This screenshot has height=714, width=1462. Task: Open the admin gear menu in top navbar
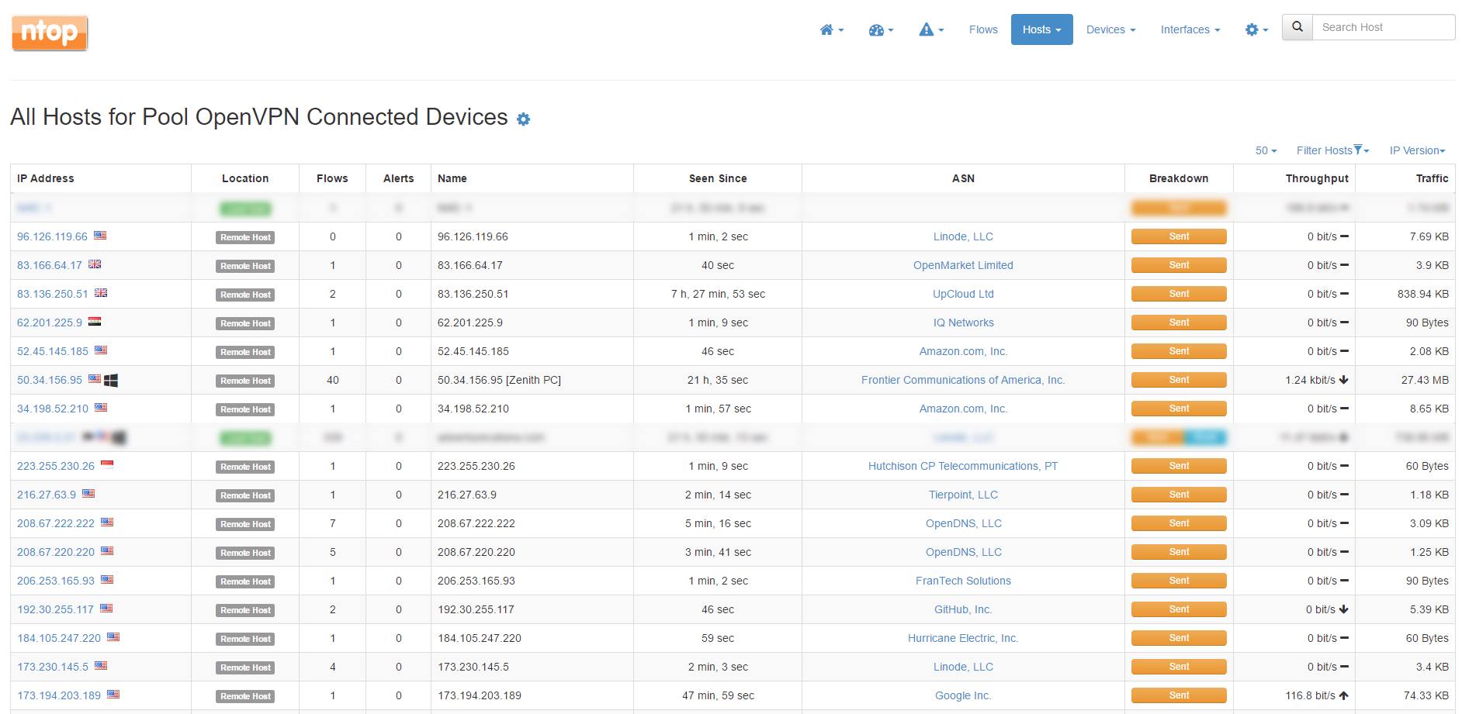(x=1253, y=29)
